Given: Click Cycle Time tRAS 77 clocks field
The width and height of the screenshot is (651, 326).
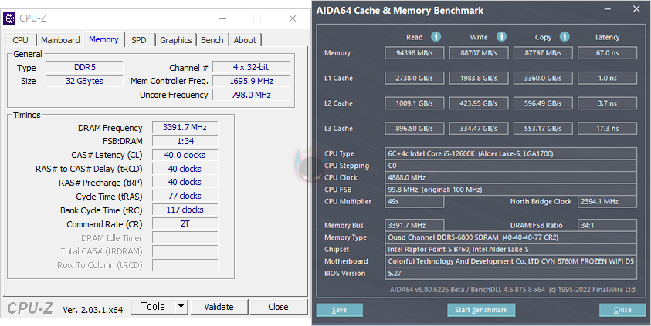Looking at the screenshot, I should pyautogui.click(x=185, y=196).
